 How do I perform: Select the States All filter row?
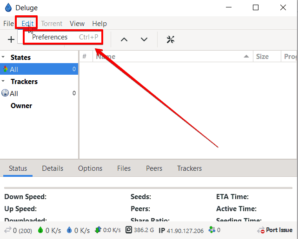tap(39, 69)
